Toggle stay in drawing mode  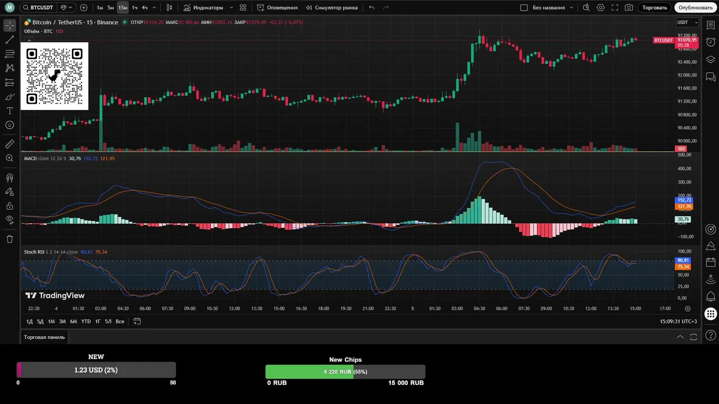pos(10,192)
